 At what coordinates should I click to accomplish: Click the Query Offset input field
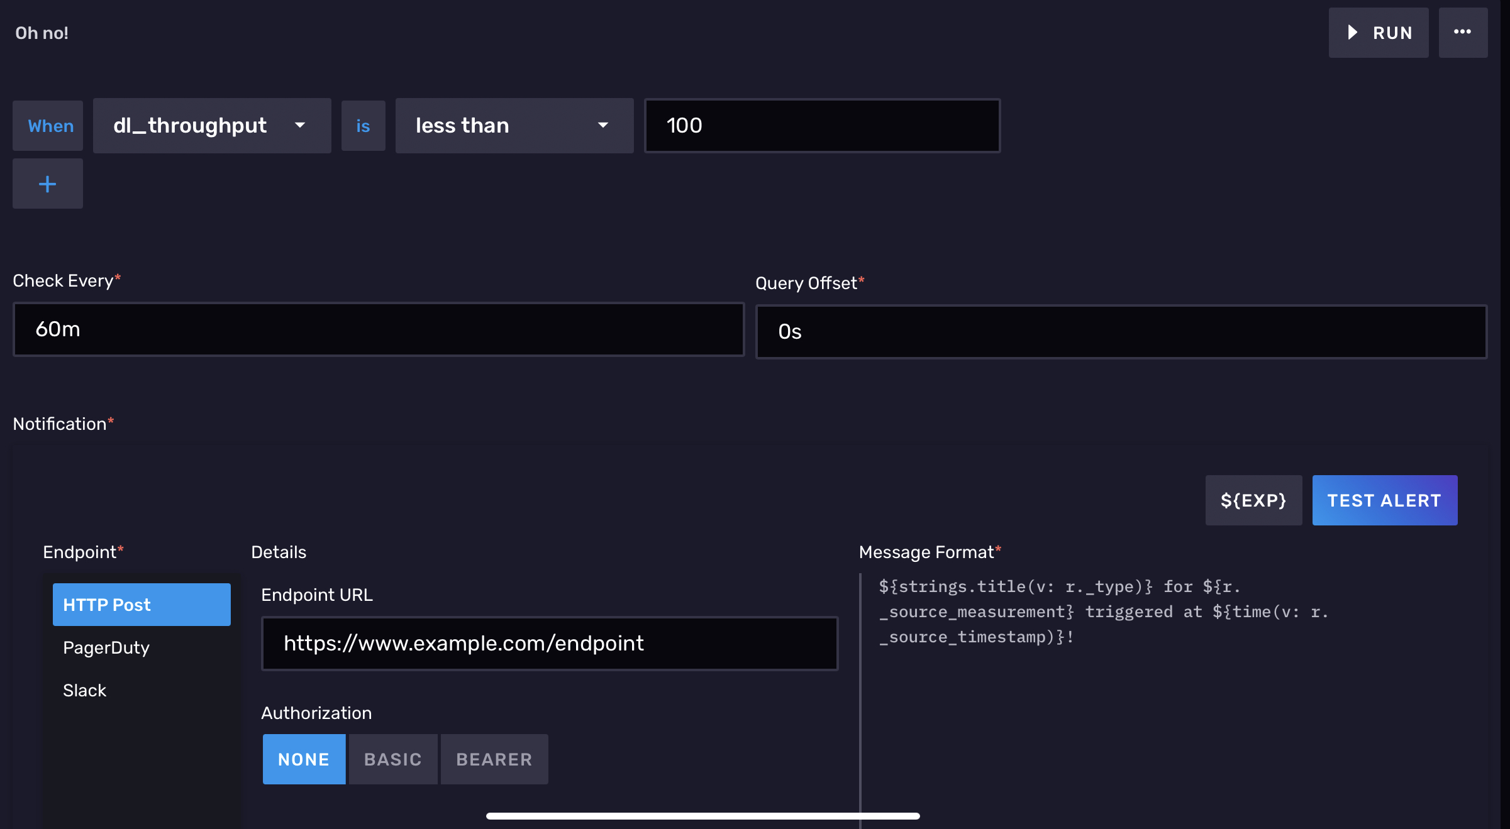pyautogui.click(x=1121, y=332)
